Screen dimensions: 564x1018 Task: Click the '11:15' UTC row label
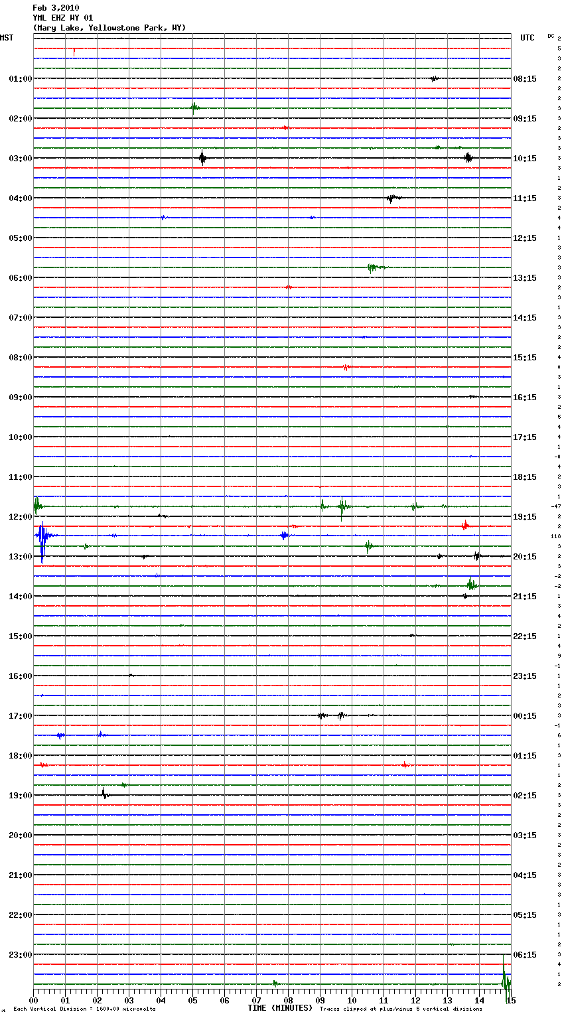[525, 198]
